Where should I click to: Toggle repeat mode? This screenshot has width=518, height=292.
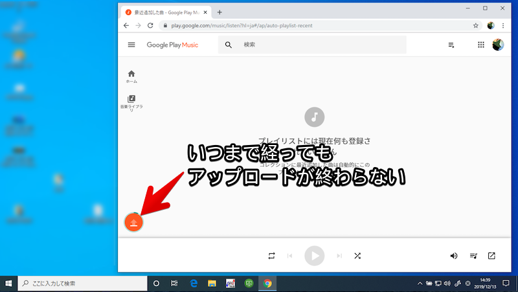(271, 256)
